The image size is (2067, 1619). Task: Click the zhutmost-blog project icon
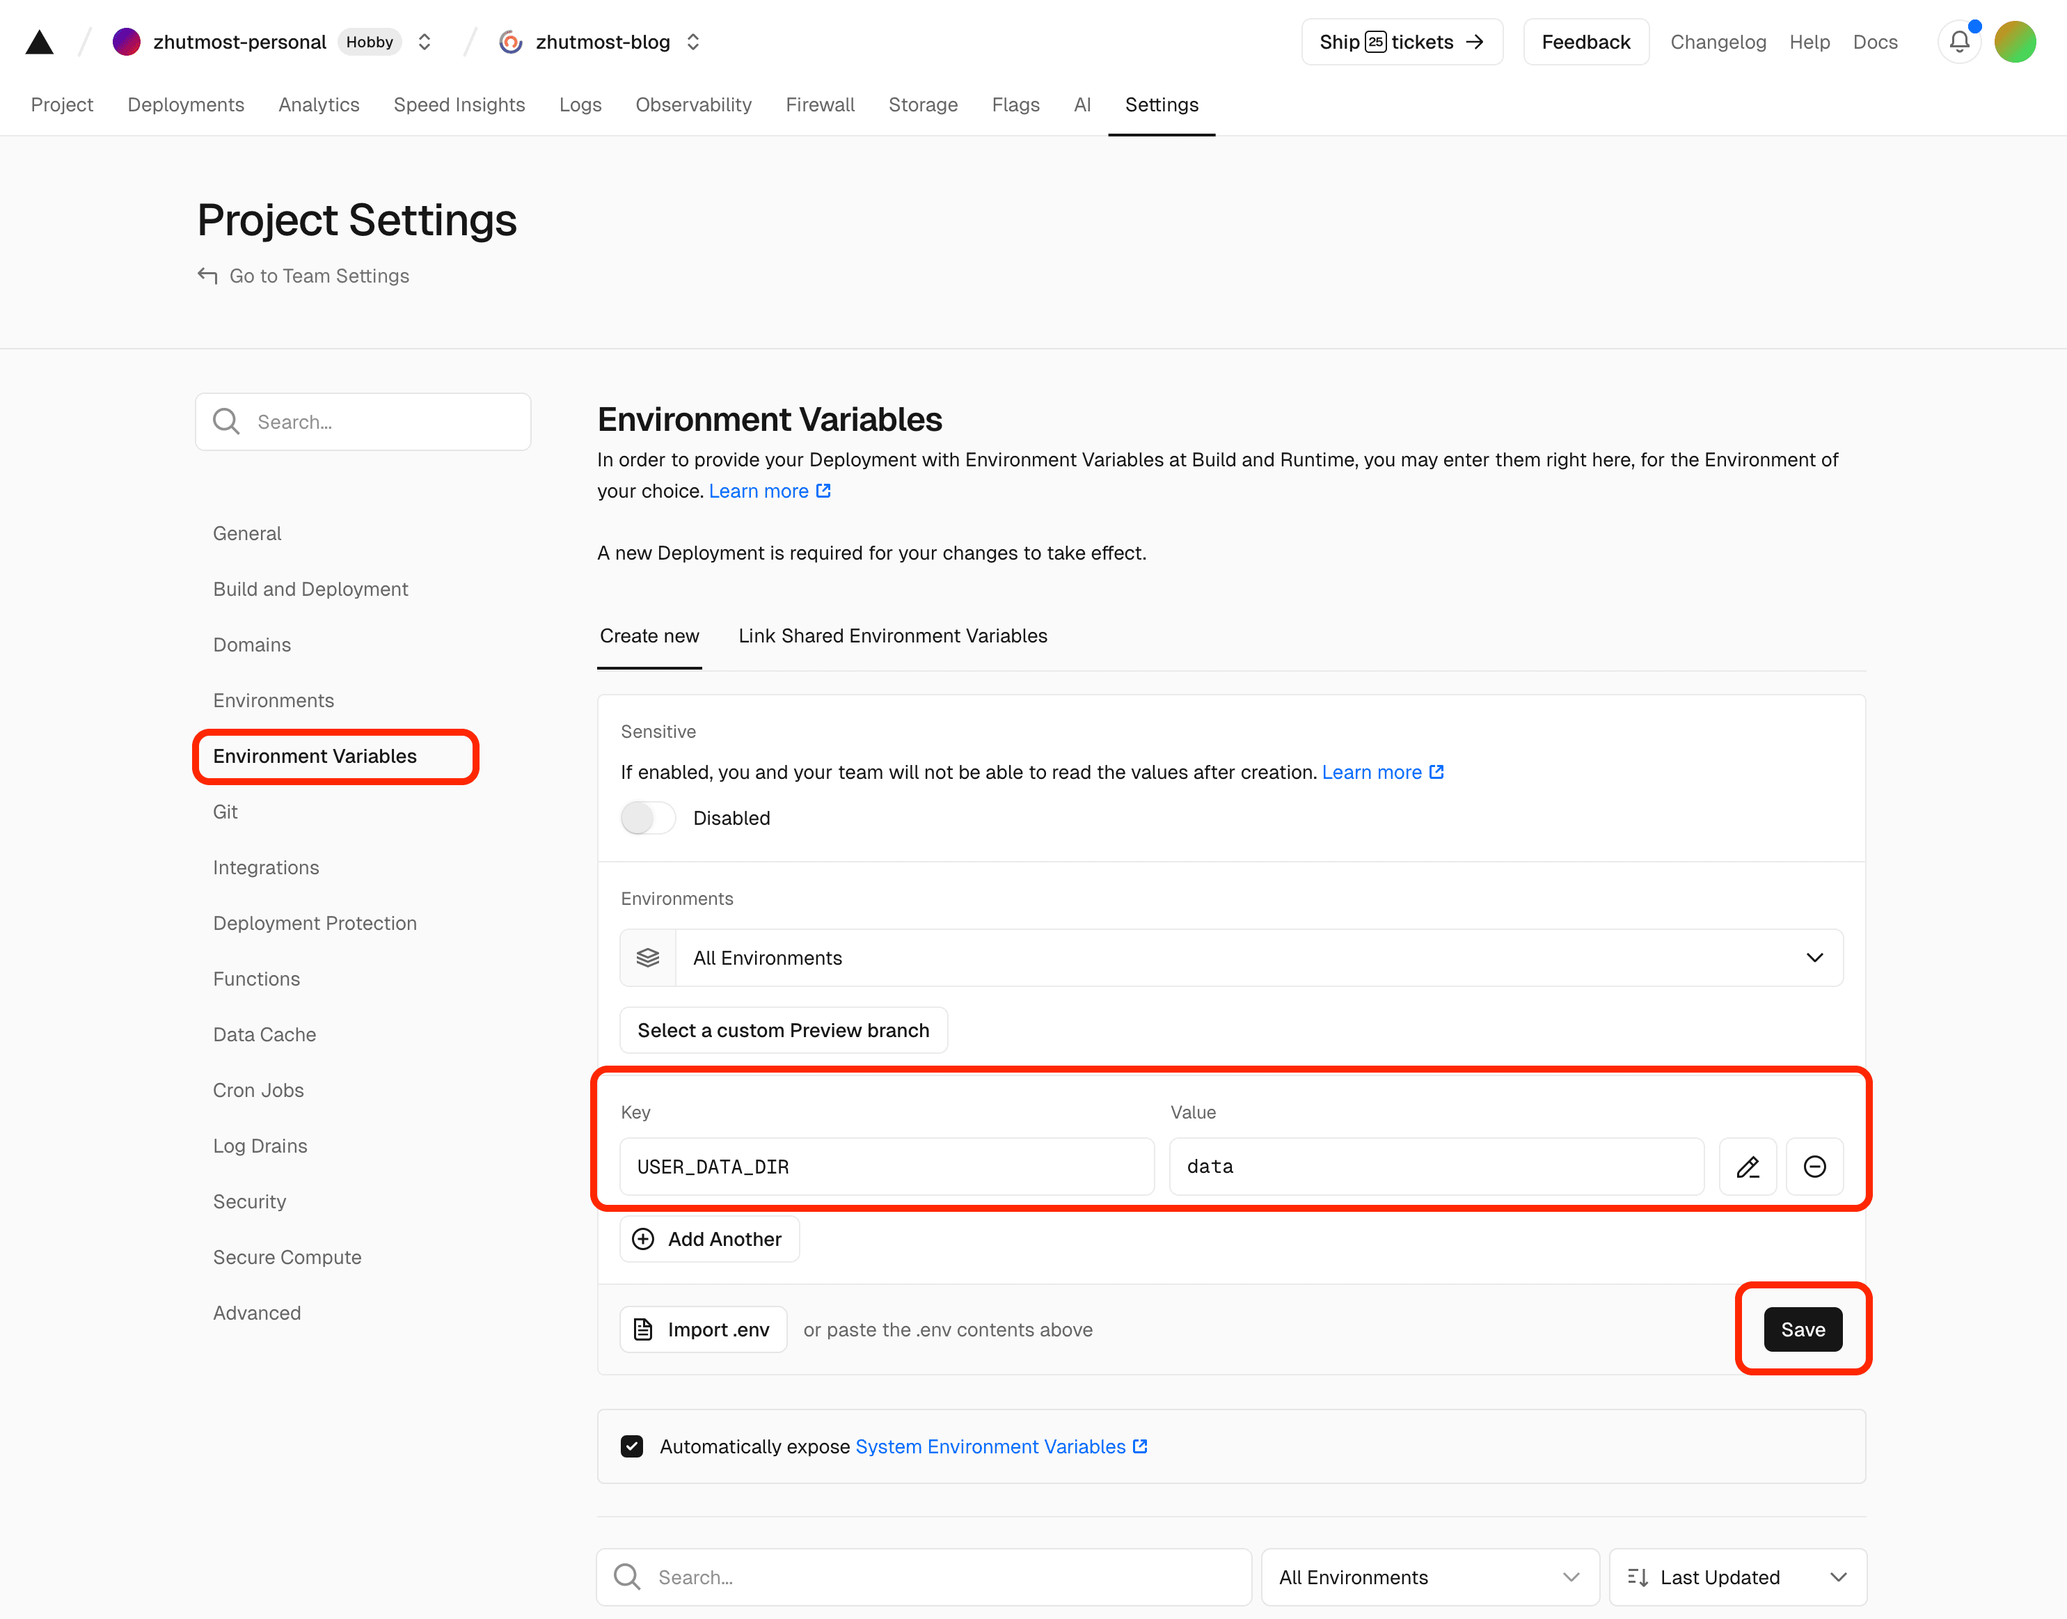coord(511,42)
